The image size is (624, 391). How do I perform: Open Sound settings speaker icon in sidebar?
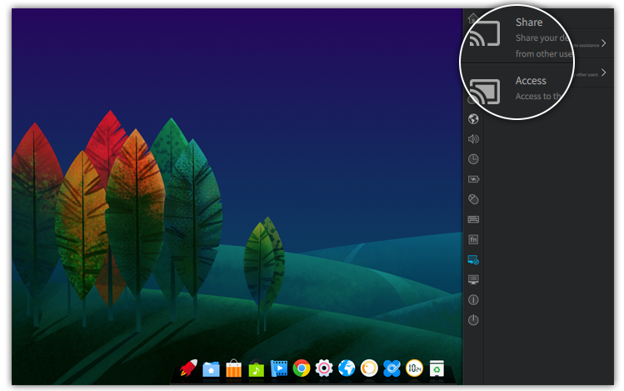473,139
